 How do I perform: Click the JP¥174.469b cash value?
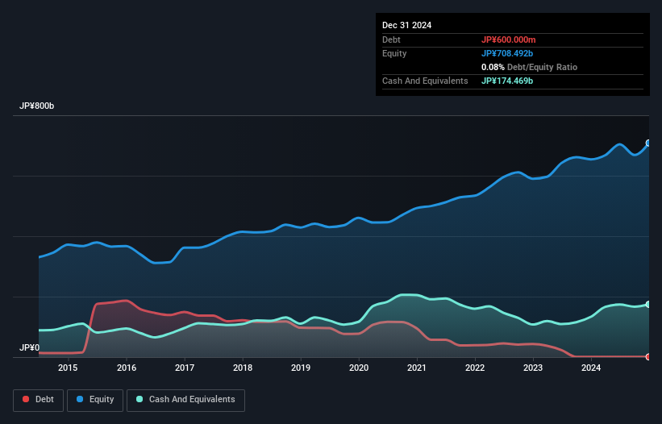[507, 81]
